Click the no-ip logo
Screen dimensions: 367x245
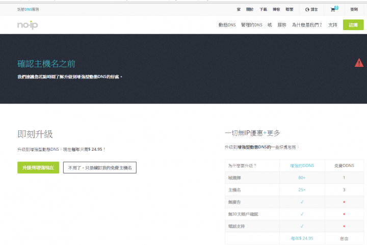coord(28,25)
